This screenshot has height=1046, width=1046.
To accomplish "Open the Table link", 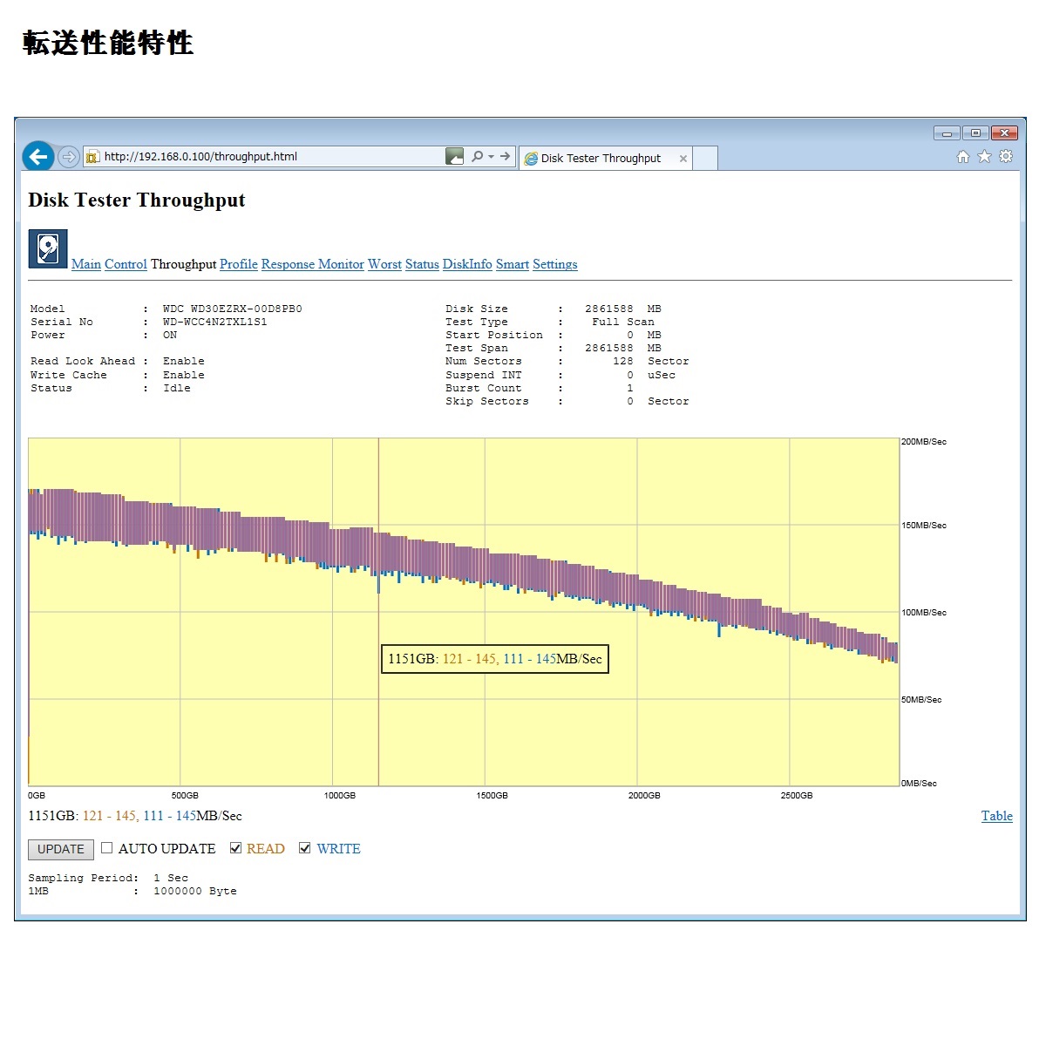I will pyautogui.click(x=996, y=816).
